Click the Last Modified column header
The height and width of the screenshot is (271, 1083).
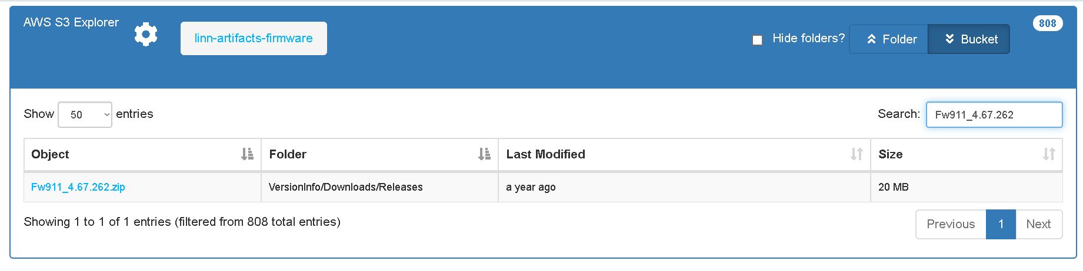tap(545, 154)
